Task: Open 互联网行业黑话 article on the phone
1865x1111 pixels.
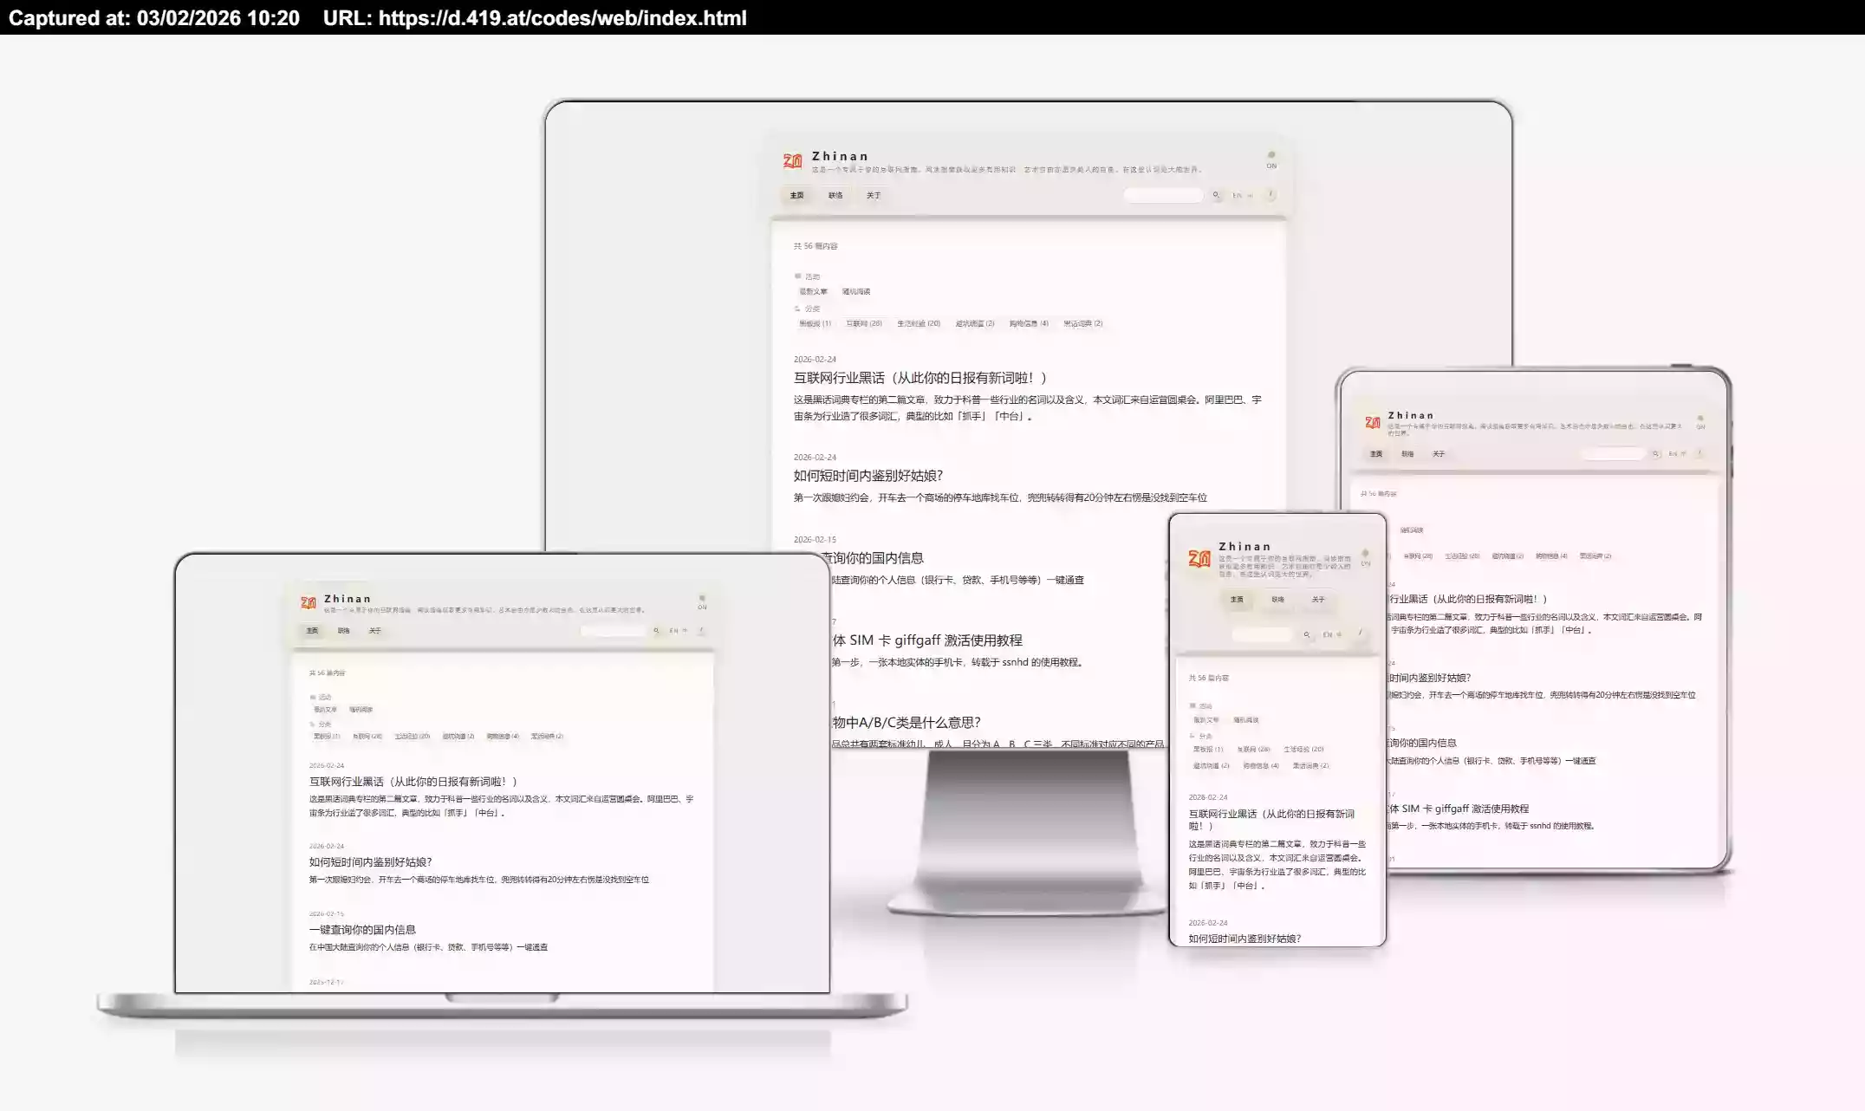Action: point(1271,820)
